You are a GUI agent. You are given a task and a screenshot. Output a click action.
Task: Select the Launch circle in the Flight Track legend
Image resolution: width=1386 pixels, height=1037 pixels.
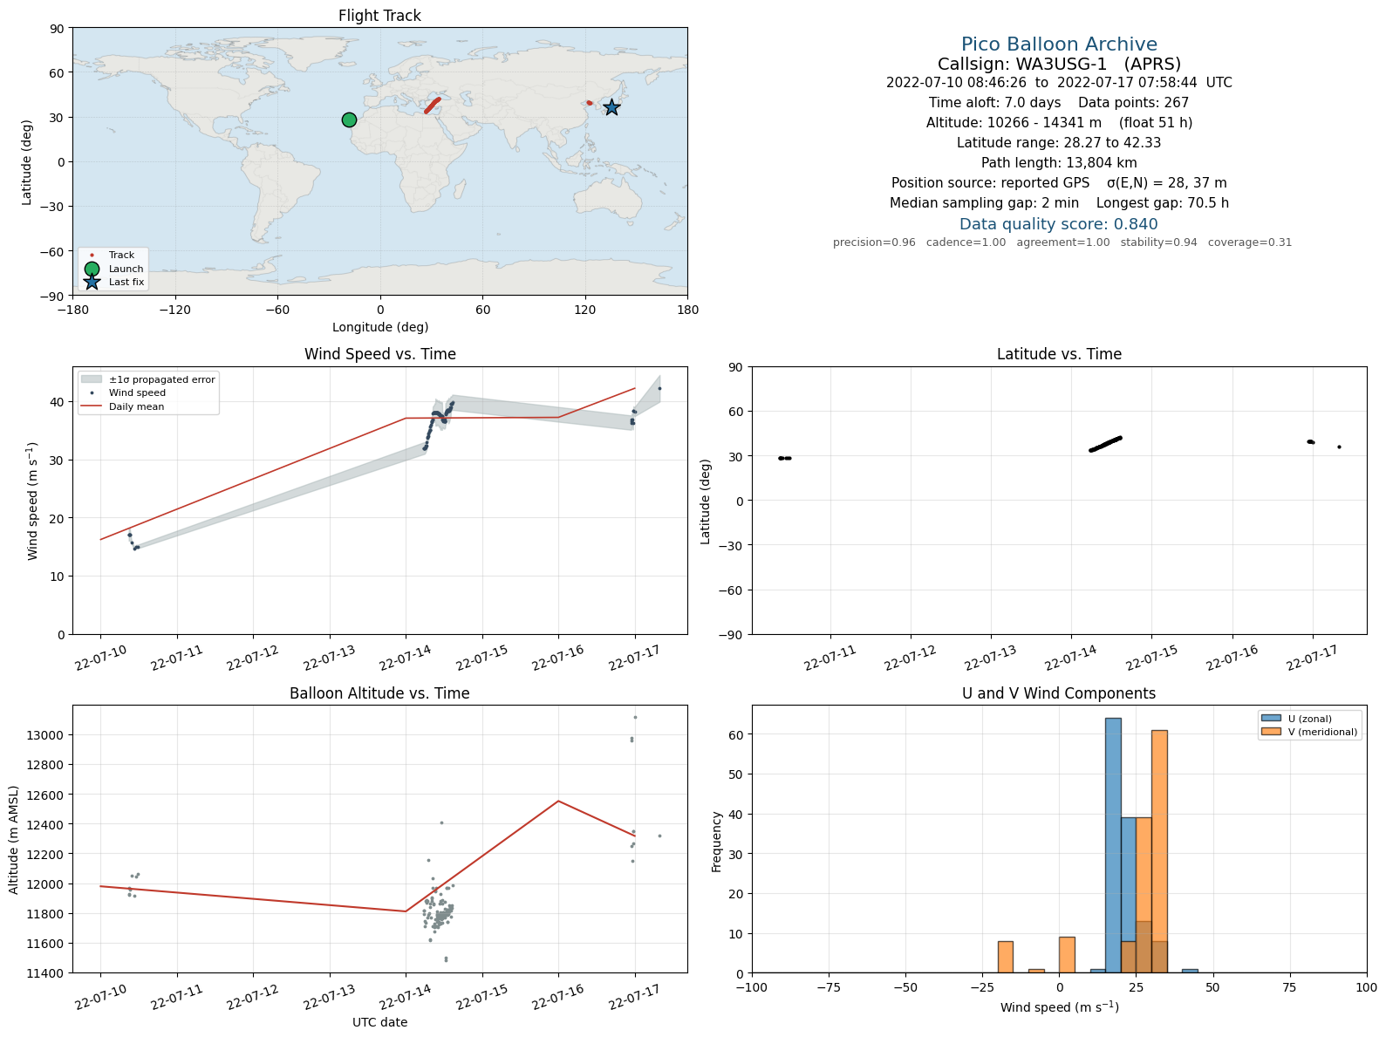coord(92,269)
